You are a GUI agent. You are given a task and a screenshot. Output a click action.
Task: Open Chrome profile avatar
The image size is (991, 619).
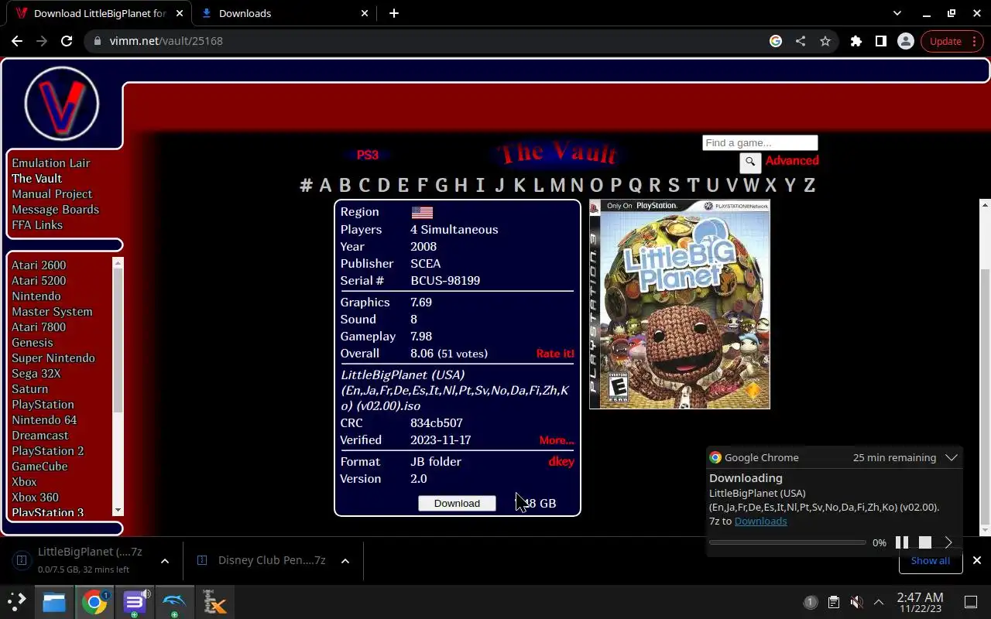(x=905, y=41)
